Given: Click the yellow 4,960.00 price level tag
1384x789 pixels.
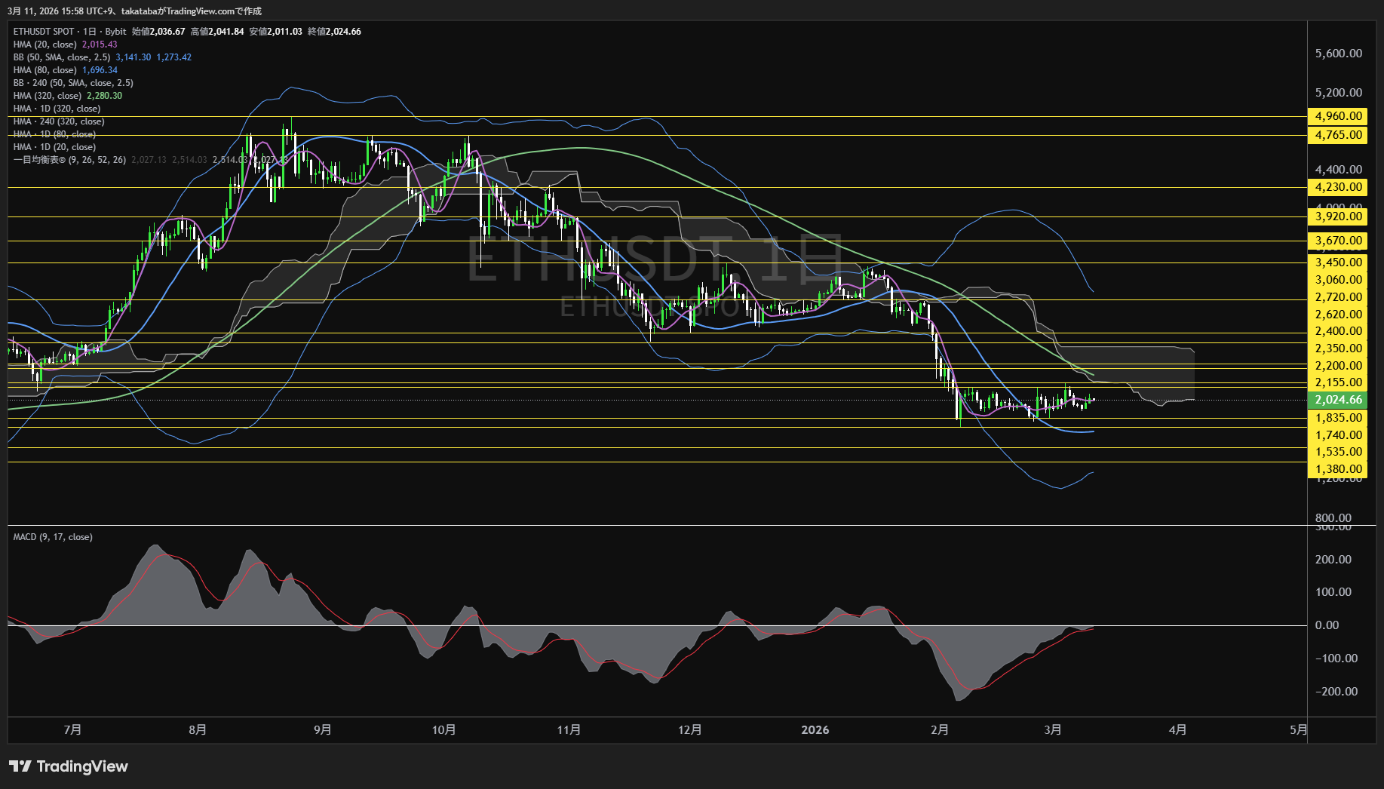Looking at the screenshot, I should tap(1338, 116).
